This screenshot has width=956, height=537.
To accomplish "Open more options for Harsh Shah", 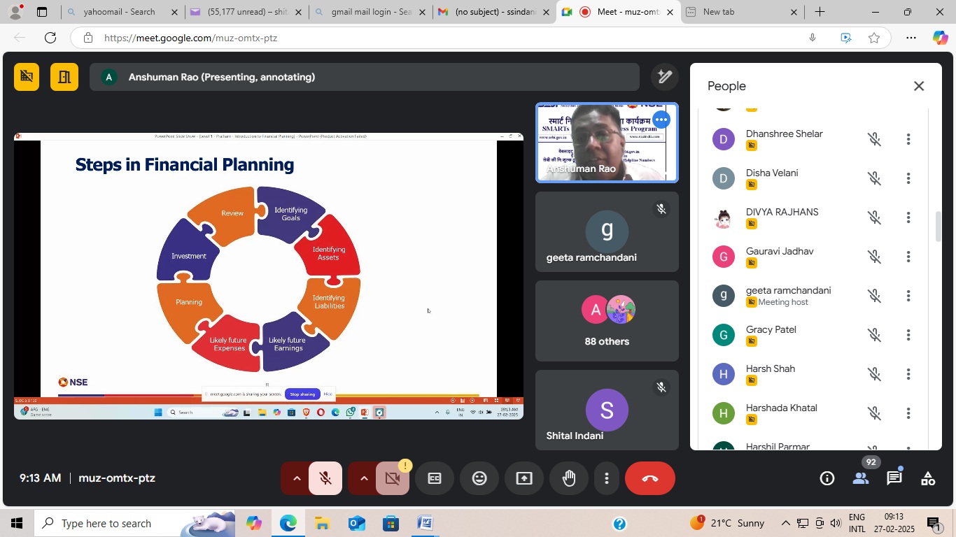I will (x=908, y=374).
